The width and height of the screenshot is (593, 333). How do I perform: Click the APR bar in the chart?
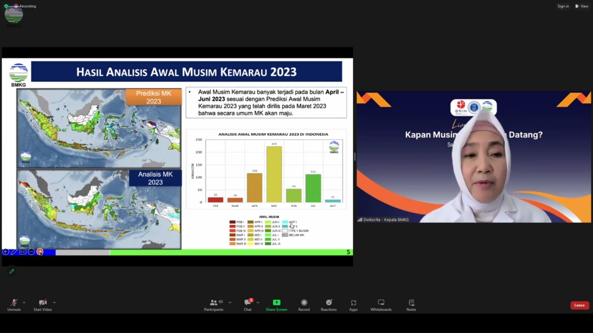tap(254, 188)
